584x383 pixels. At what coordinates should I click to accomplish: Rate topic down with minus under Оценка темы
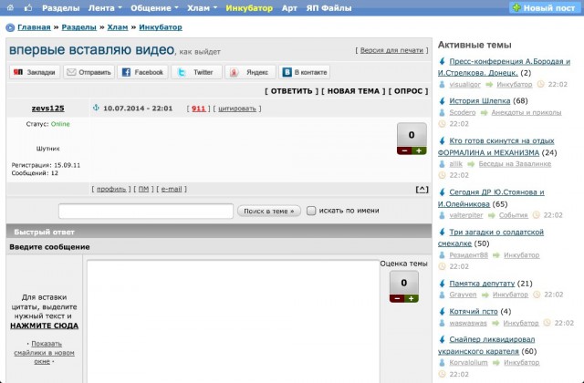coord(397,298)
